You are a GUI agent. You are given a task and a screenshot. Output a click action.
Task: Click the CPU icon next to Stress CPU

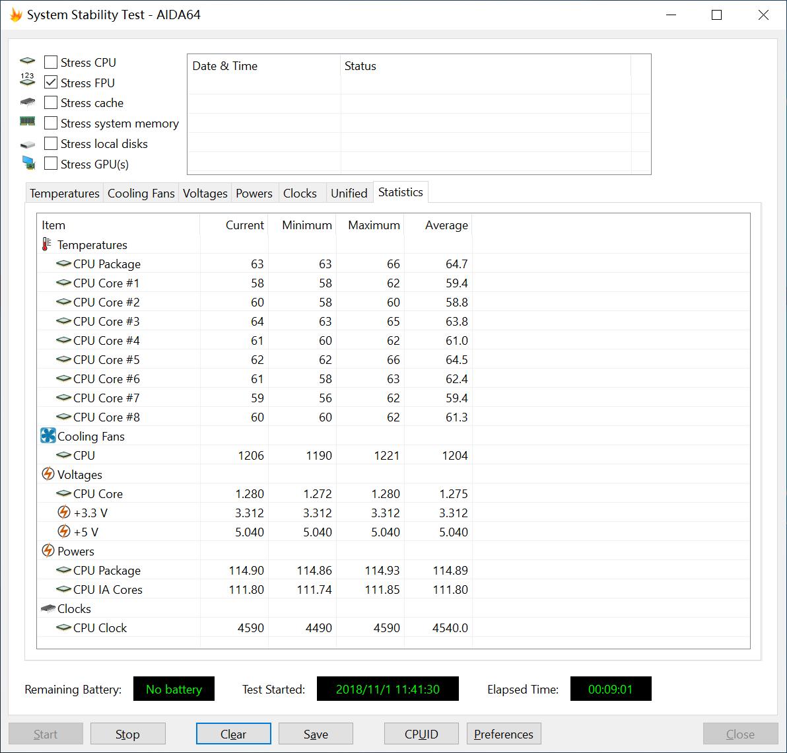27,60
